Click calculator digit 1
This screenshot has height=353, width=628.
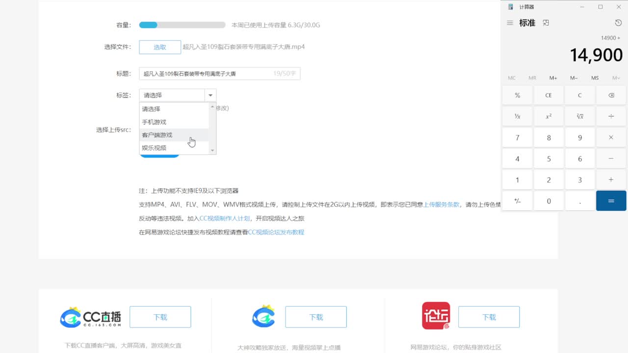(x=517, y=180)
